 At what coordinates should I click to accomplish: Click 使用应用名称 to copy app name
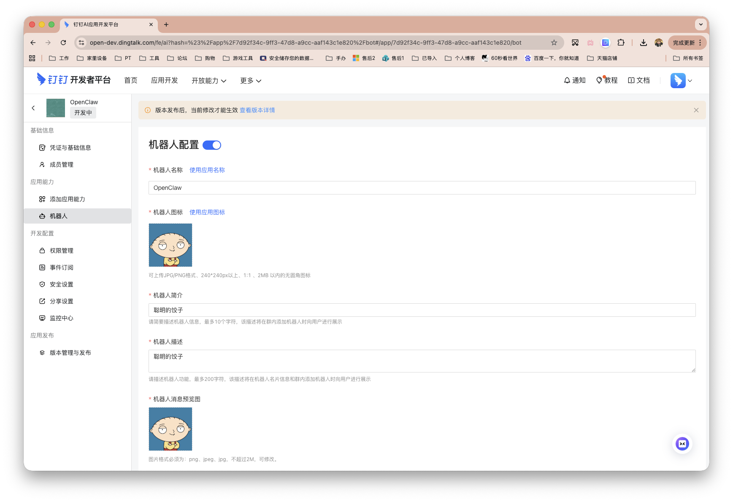(x=207, y=170)
